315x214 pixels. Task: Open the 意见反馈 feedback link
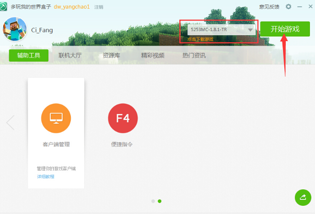pos(269,7)
